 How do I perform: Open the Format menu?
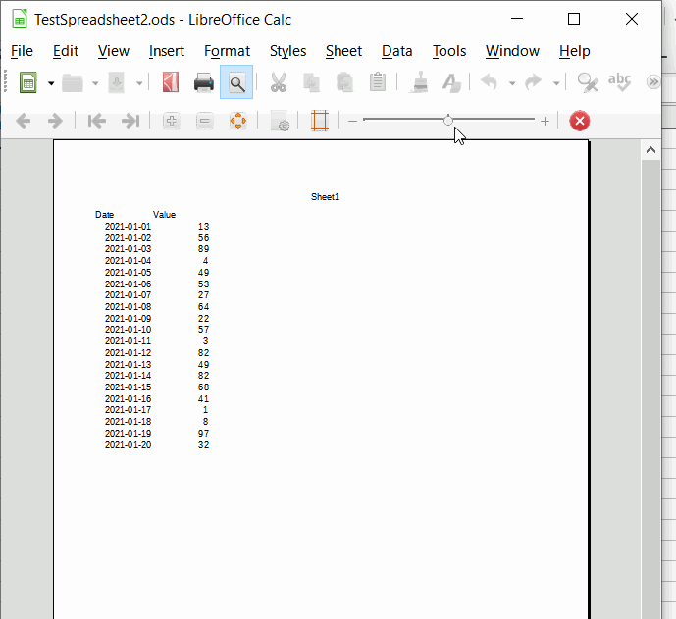click(227, 51)
